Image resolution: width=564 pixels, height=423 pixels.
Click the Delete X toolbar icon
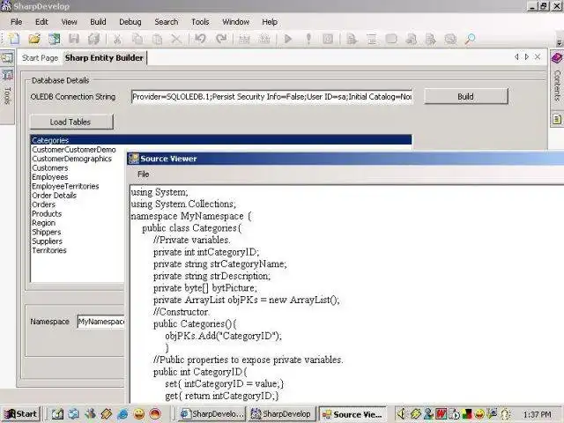pos(176,39)
